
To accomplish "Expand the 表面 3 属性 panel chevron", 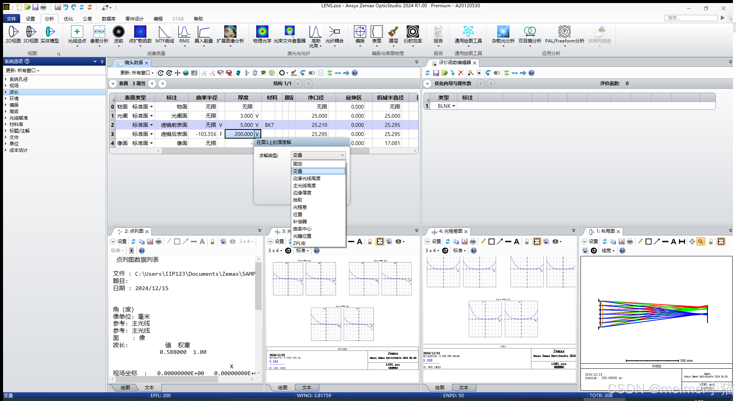I will (x=113, y=84).
